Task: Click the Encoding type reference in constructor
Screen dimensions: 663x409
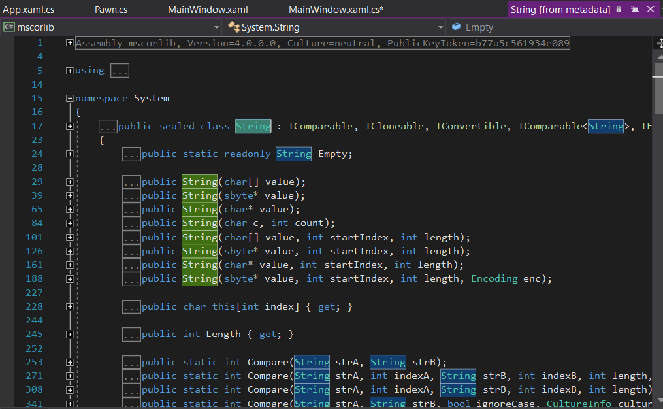Action: click(494, 278)
